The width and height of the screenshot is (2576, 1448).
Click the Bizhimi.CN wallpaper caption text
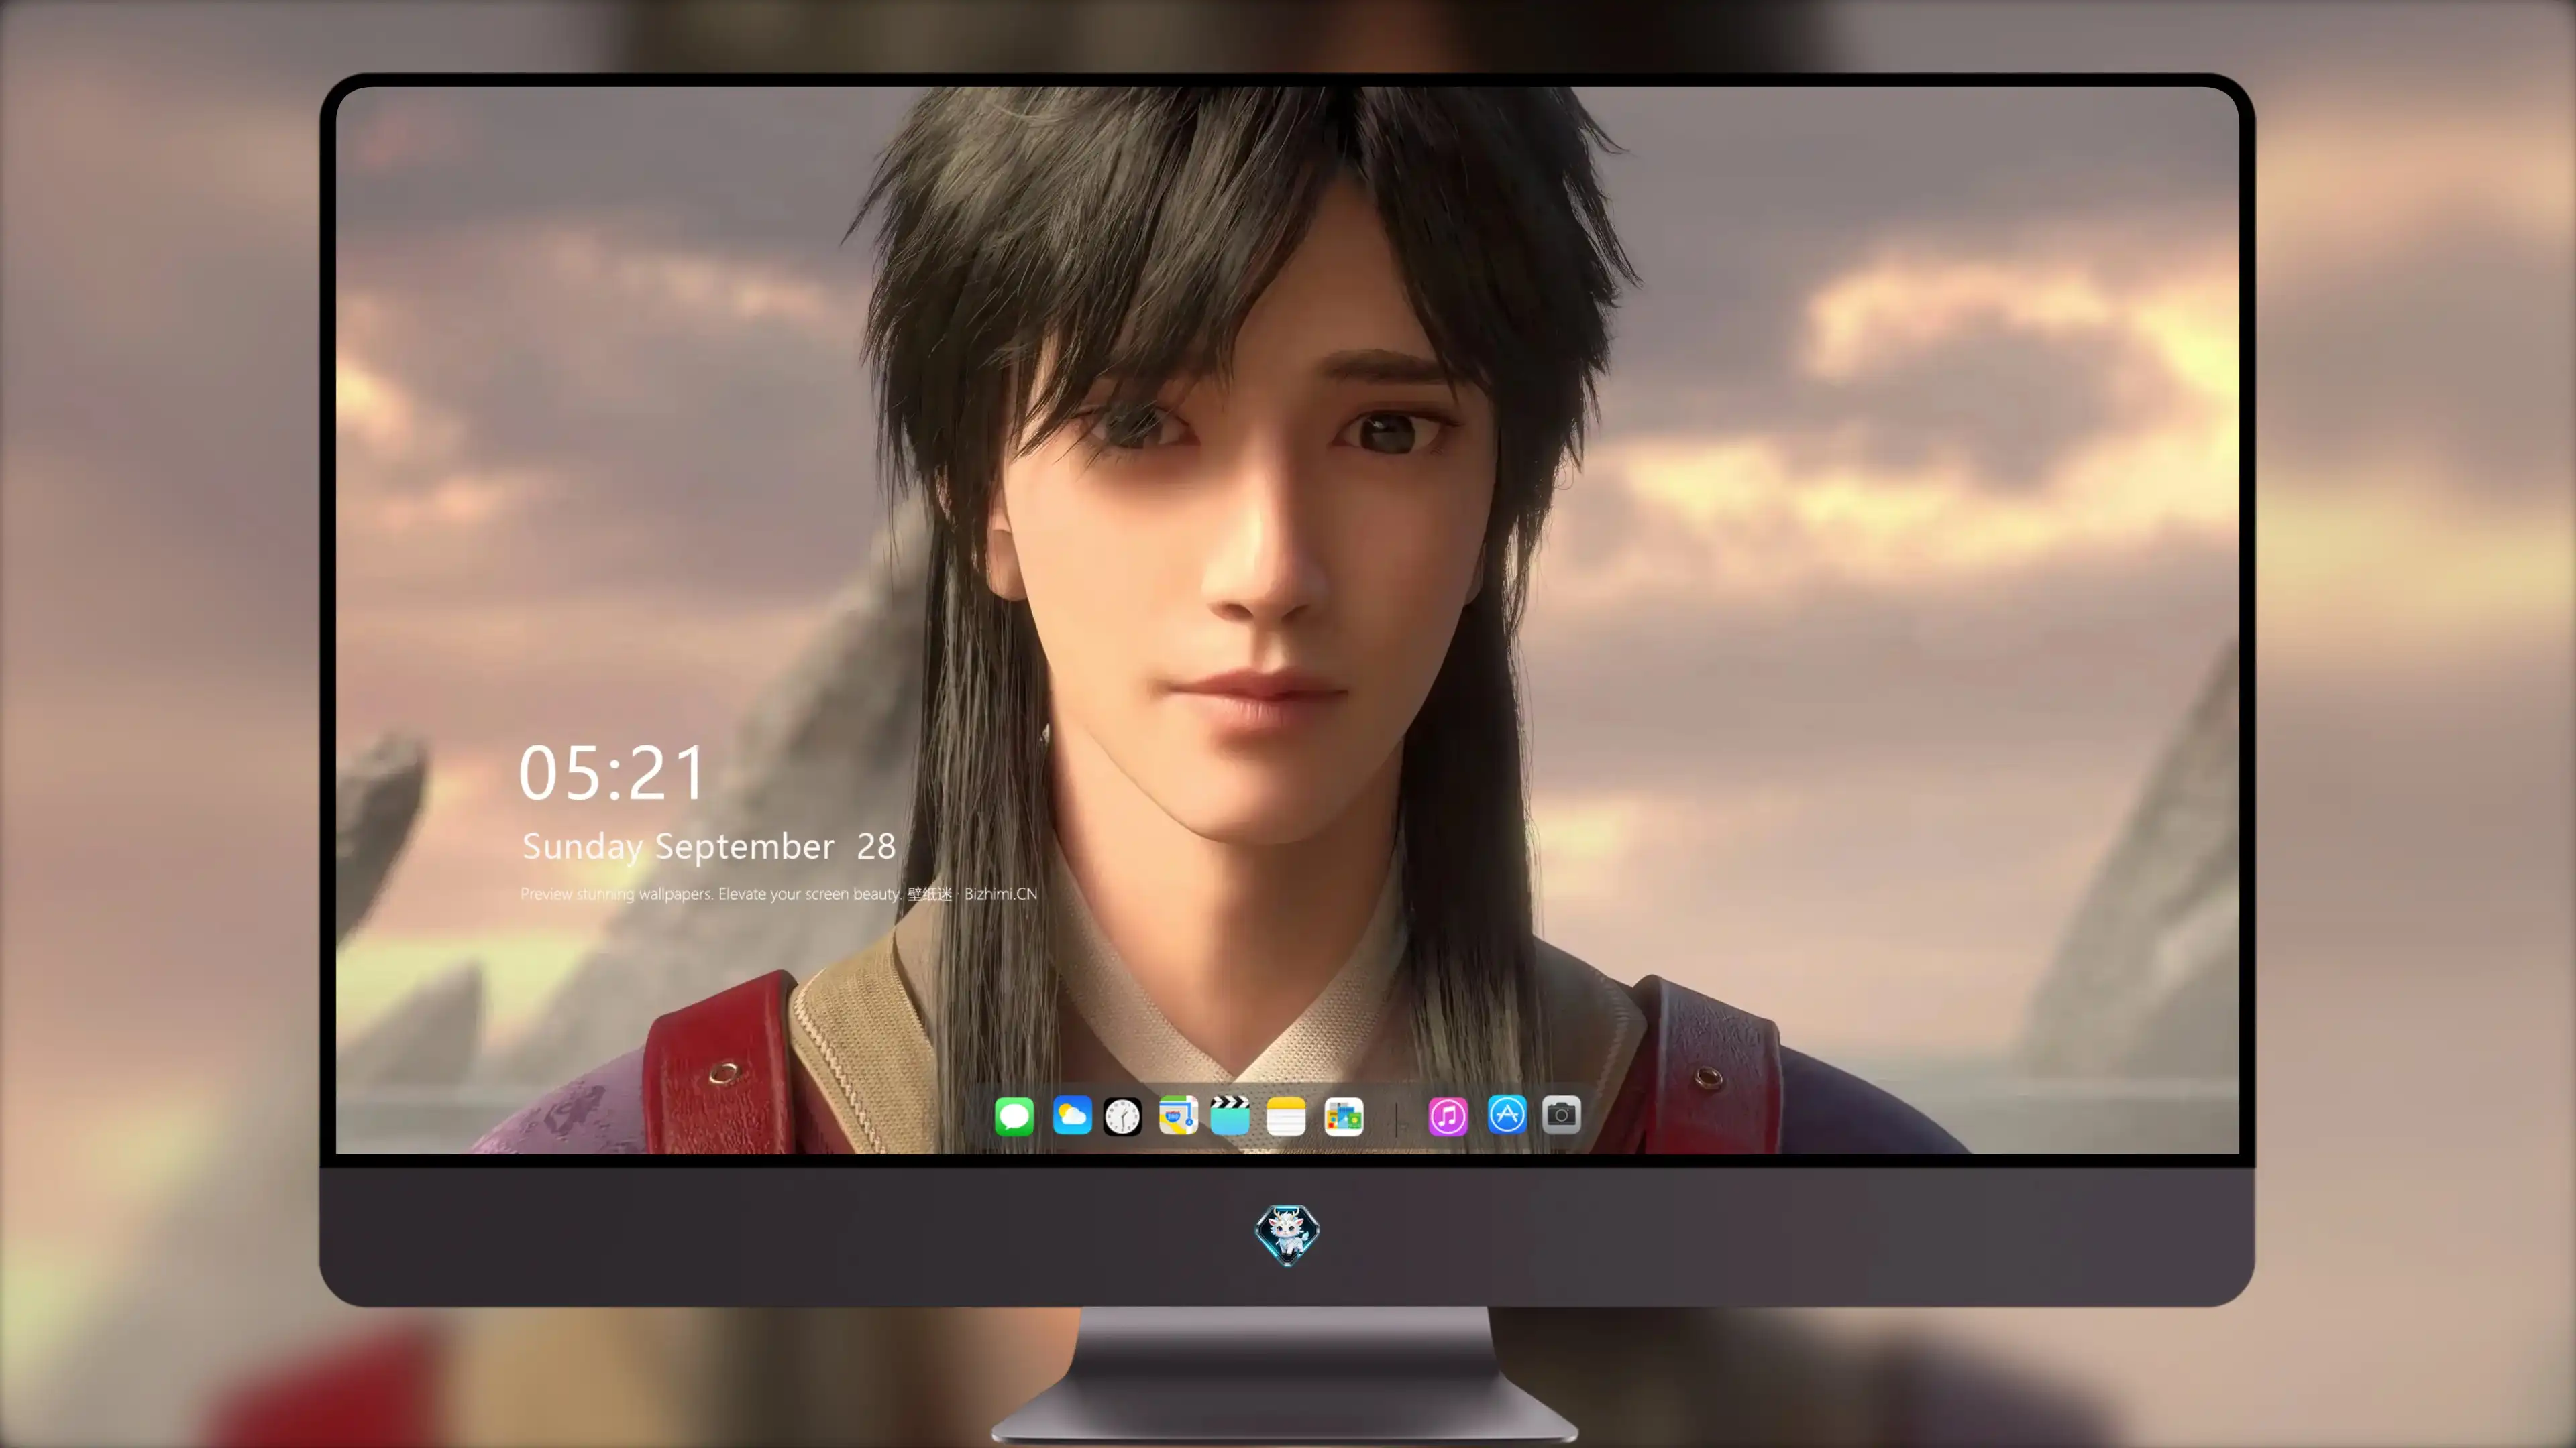click(779, 894)
